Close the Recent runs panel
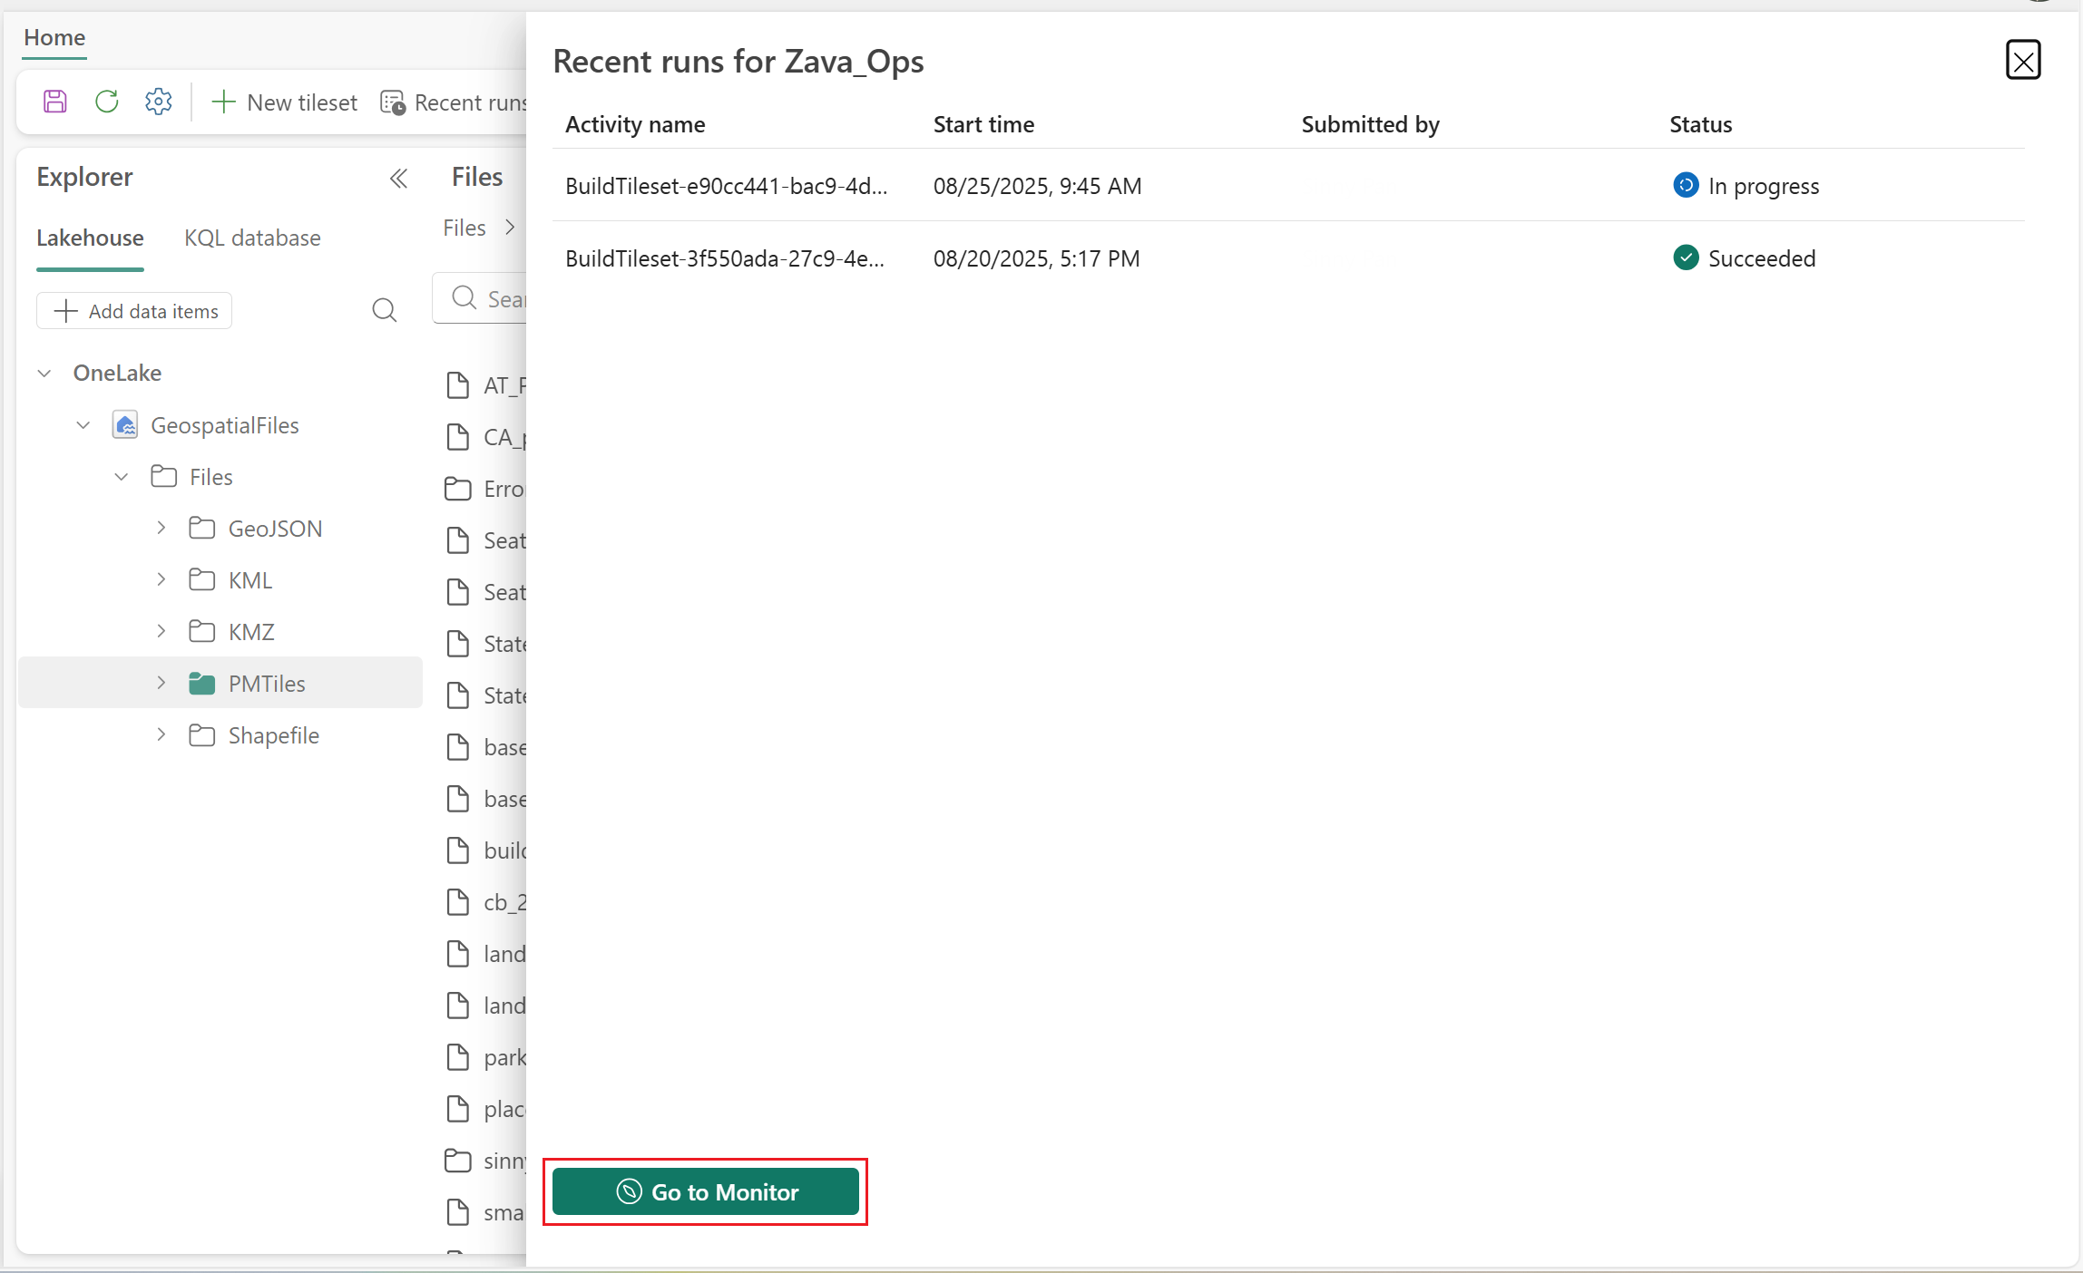The width and height of the screenshot is (2083, 1273). click(2022, 61)
